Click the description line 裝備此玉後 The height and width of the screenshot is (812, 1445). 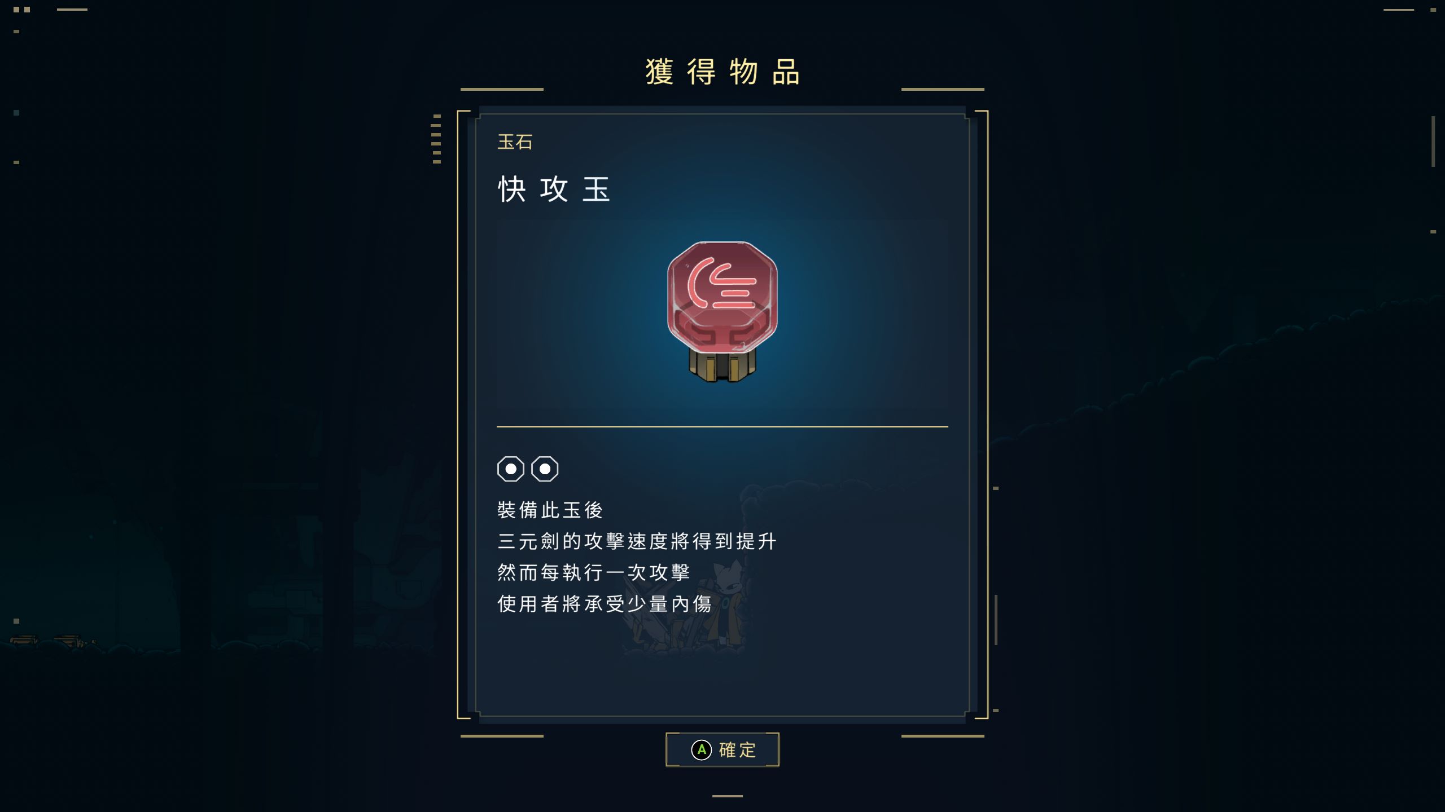pos(550,510)
